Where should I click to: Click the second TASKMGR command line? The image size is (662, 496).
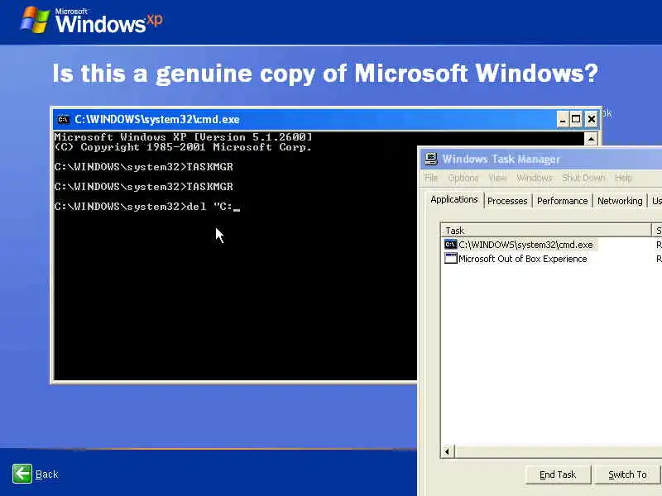[143, 187]
